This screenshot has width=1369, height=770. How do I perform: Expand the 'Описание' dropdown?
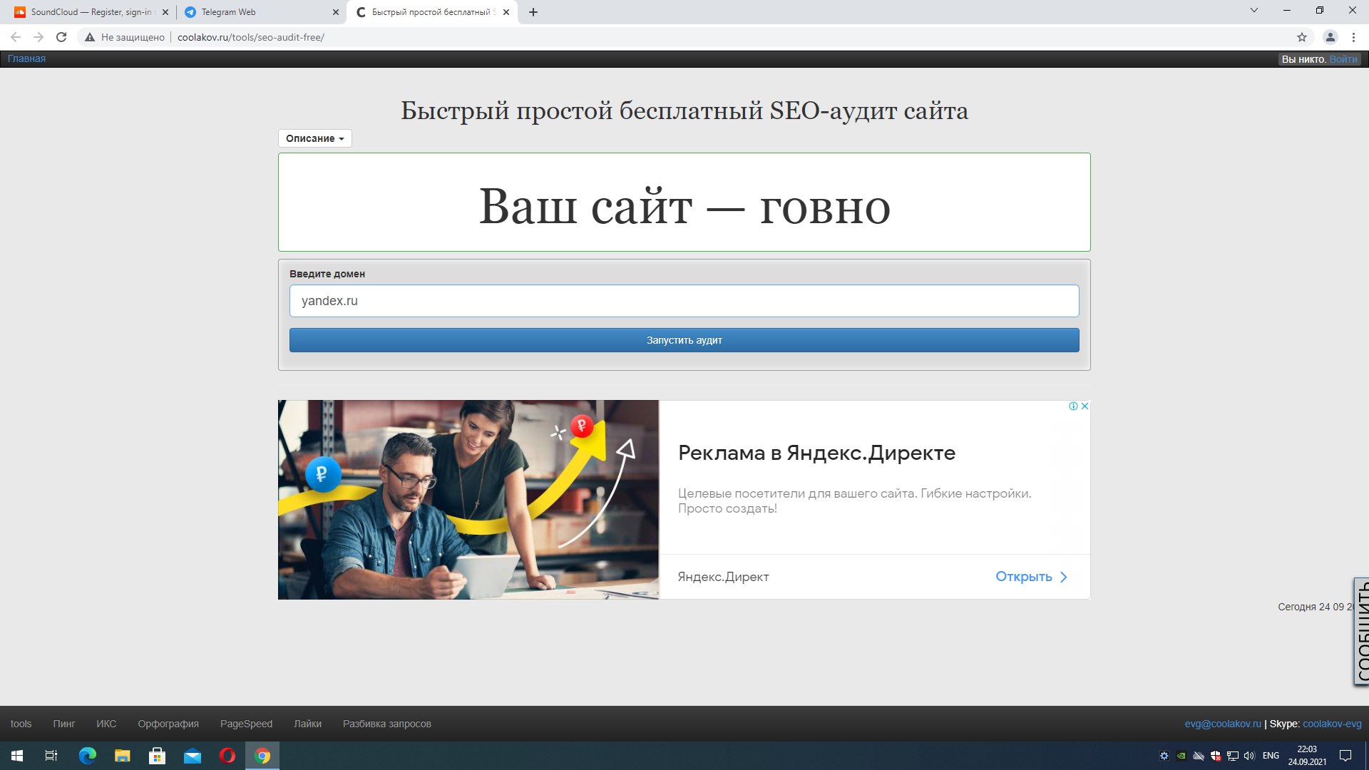tap(314, 138)
